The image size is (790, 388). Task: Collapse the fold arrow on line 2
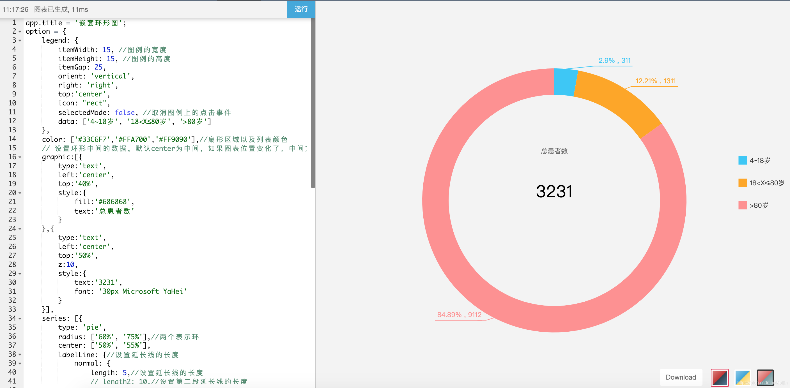click(20, 32)
